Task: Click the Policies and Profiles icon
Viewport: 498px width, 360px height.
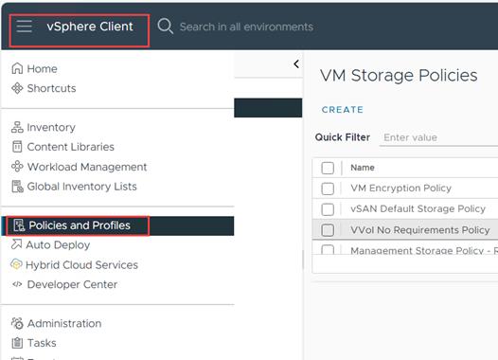Action: pyautogui.click(x=19, y=225)
